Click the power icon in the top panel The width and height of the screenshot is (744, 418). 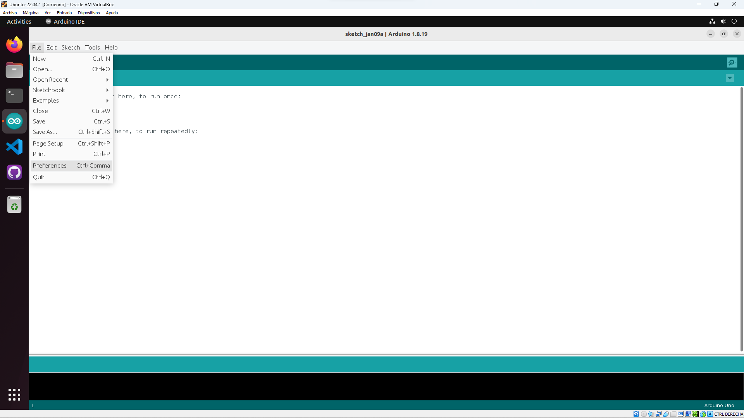coord(735,21)
